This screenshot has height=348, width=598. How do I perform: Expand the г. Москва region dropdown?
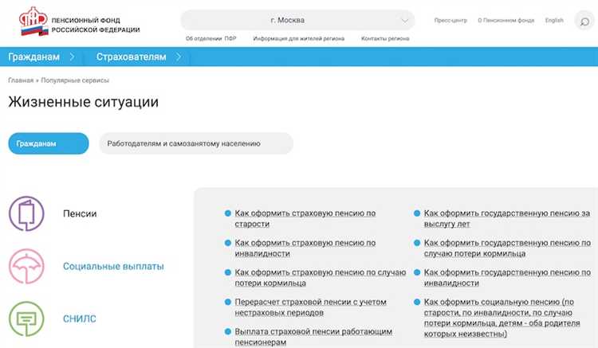[297, 20]
